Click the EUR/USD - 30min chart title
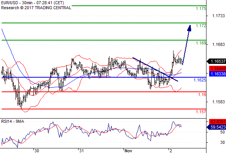Viewport: 226px width, 153px height. [x=33, y=3]
